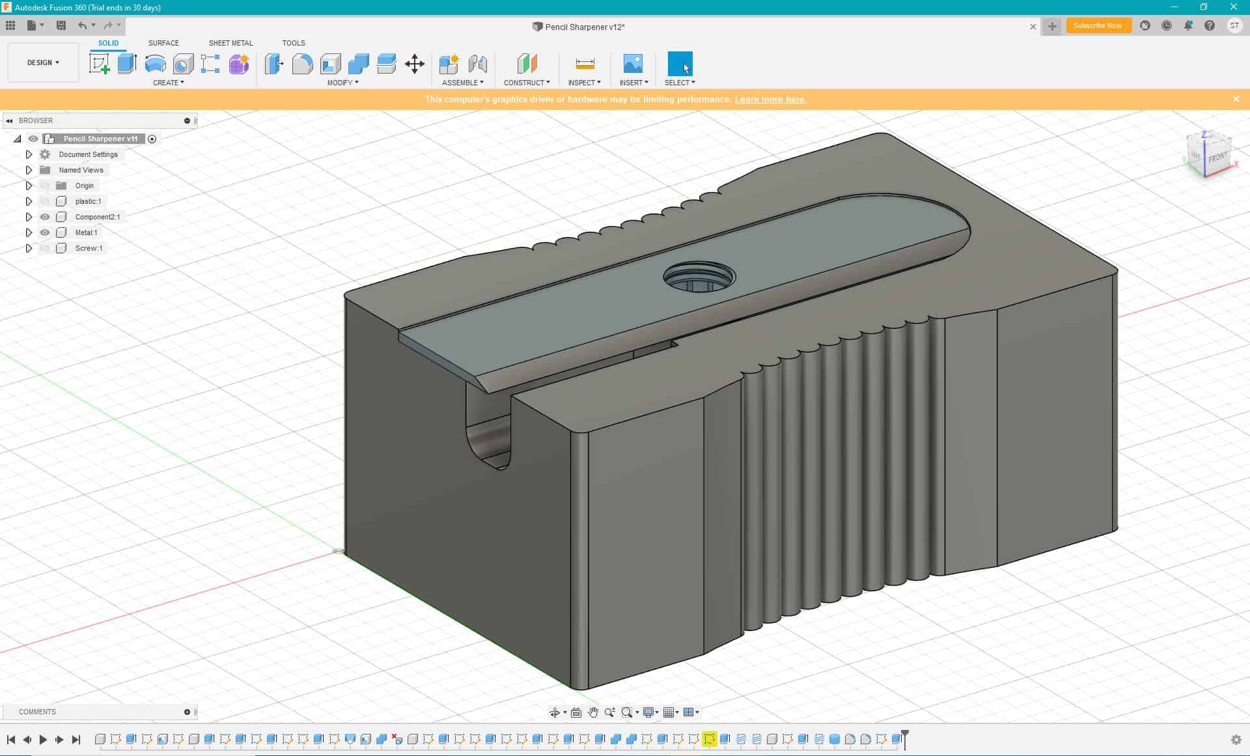
Task: Expand the Origin node
Action: point(29,186)
